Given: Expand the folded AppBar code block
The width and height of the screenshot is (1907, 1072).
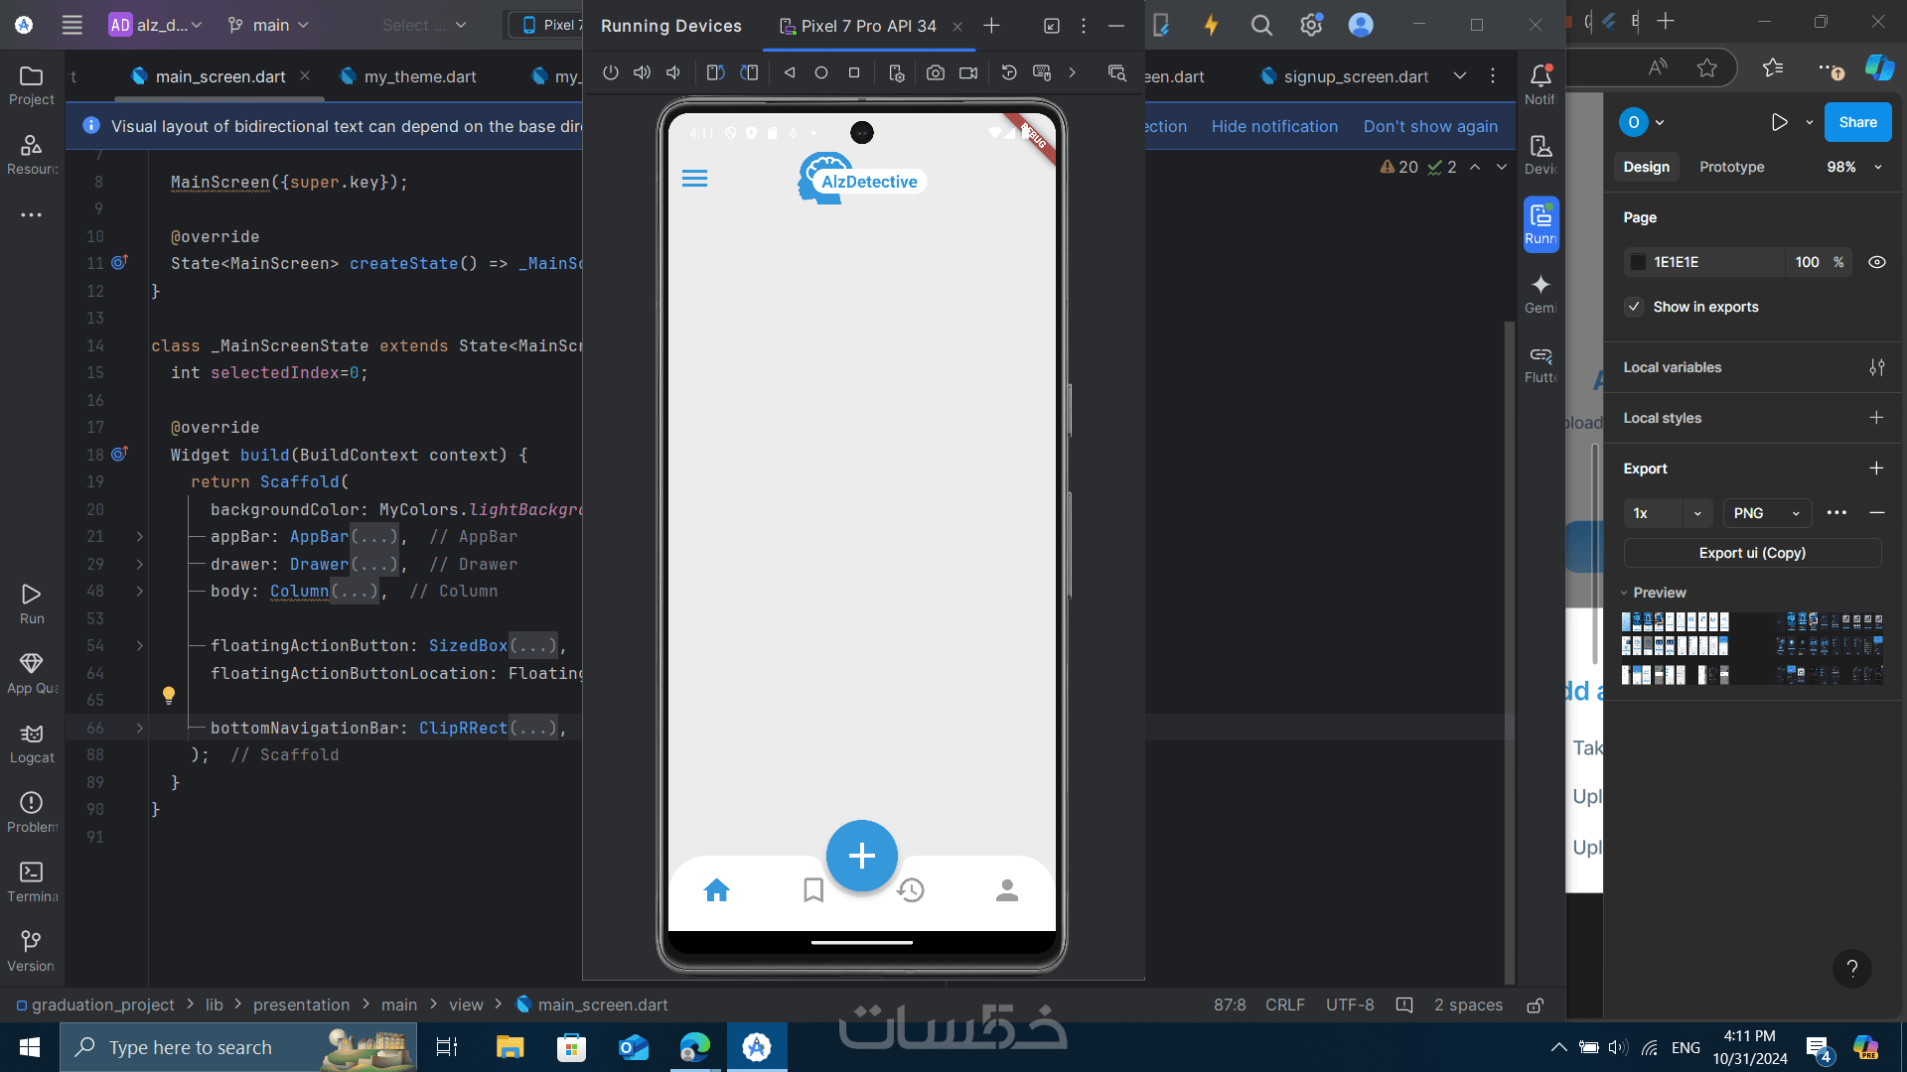Looking at the screenshot, I should click(139, 537).
